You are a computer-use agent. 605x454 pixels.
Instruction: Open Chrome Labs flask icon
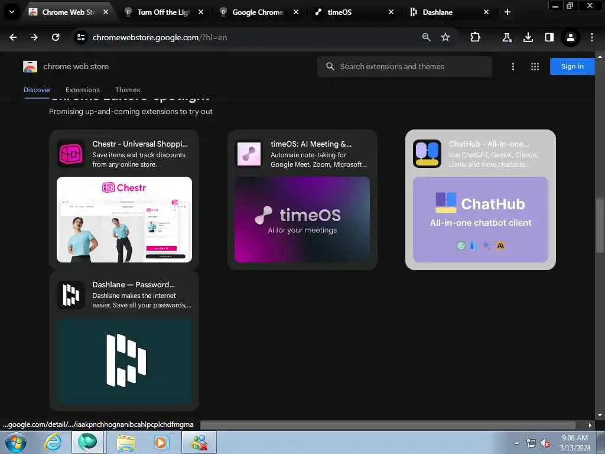tap(506, 37)
